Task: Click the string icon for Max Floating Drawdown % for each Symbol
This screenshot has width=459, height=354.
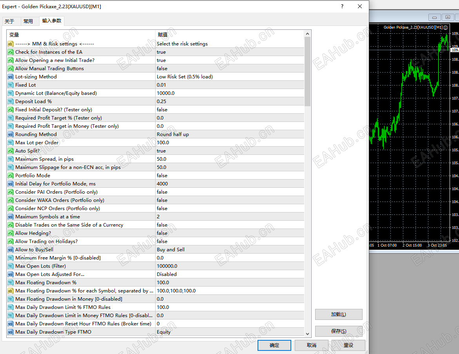Action: click(x=11, y=291)
